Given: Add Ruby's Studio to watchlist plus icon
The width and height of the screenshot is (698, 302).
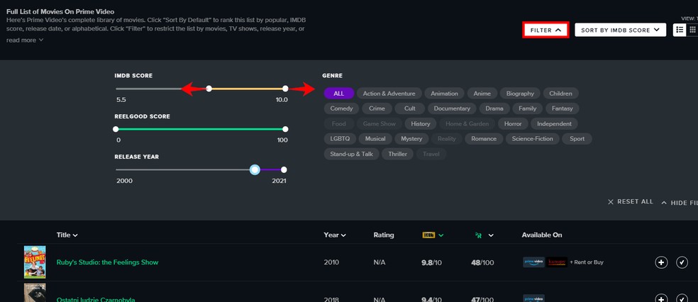Looking at the screenshot, I should 662,262.
